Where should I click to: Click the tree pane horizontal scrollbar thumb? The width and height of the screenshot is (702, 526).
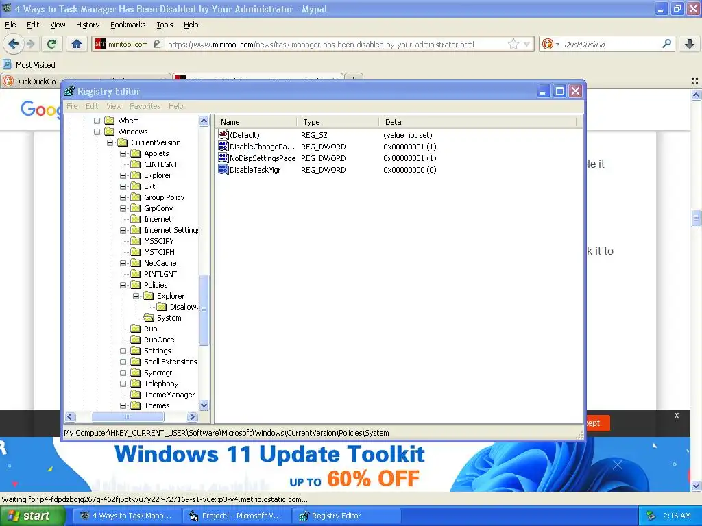pyautogui.click(x=128, y=417)
